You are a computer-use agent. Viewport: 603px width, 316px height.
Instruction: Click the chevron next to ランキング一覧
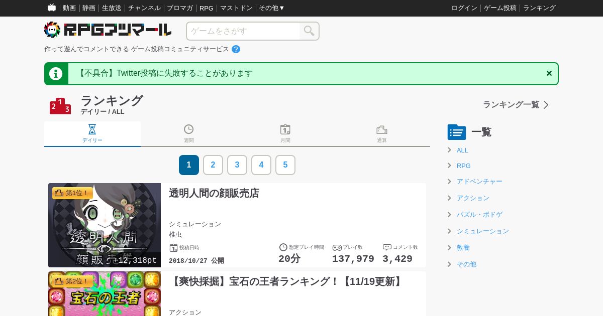[546, 105]
